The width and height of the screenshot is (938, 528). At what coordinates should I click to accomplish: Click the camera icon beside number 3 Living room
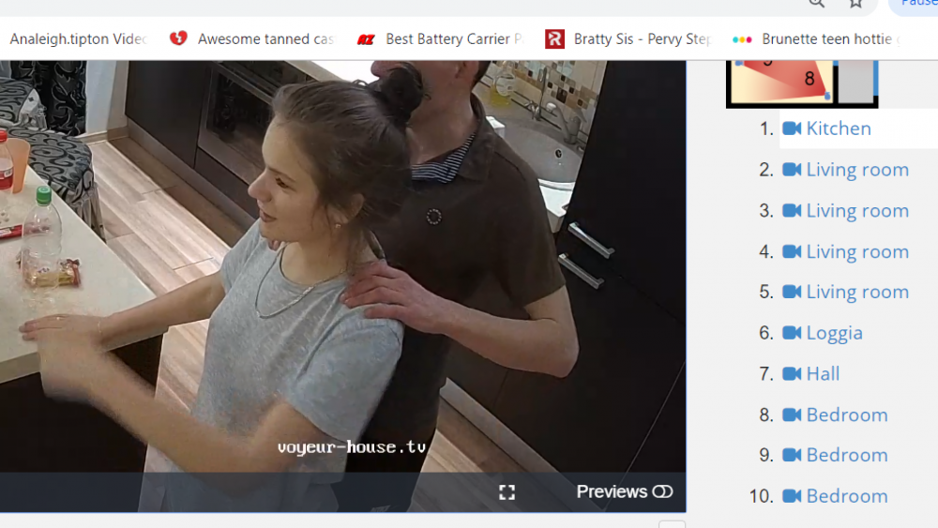[792, 211]
